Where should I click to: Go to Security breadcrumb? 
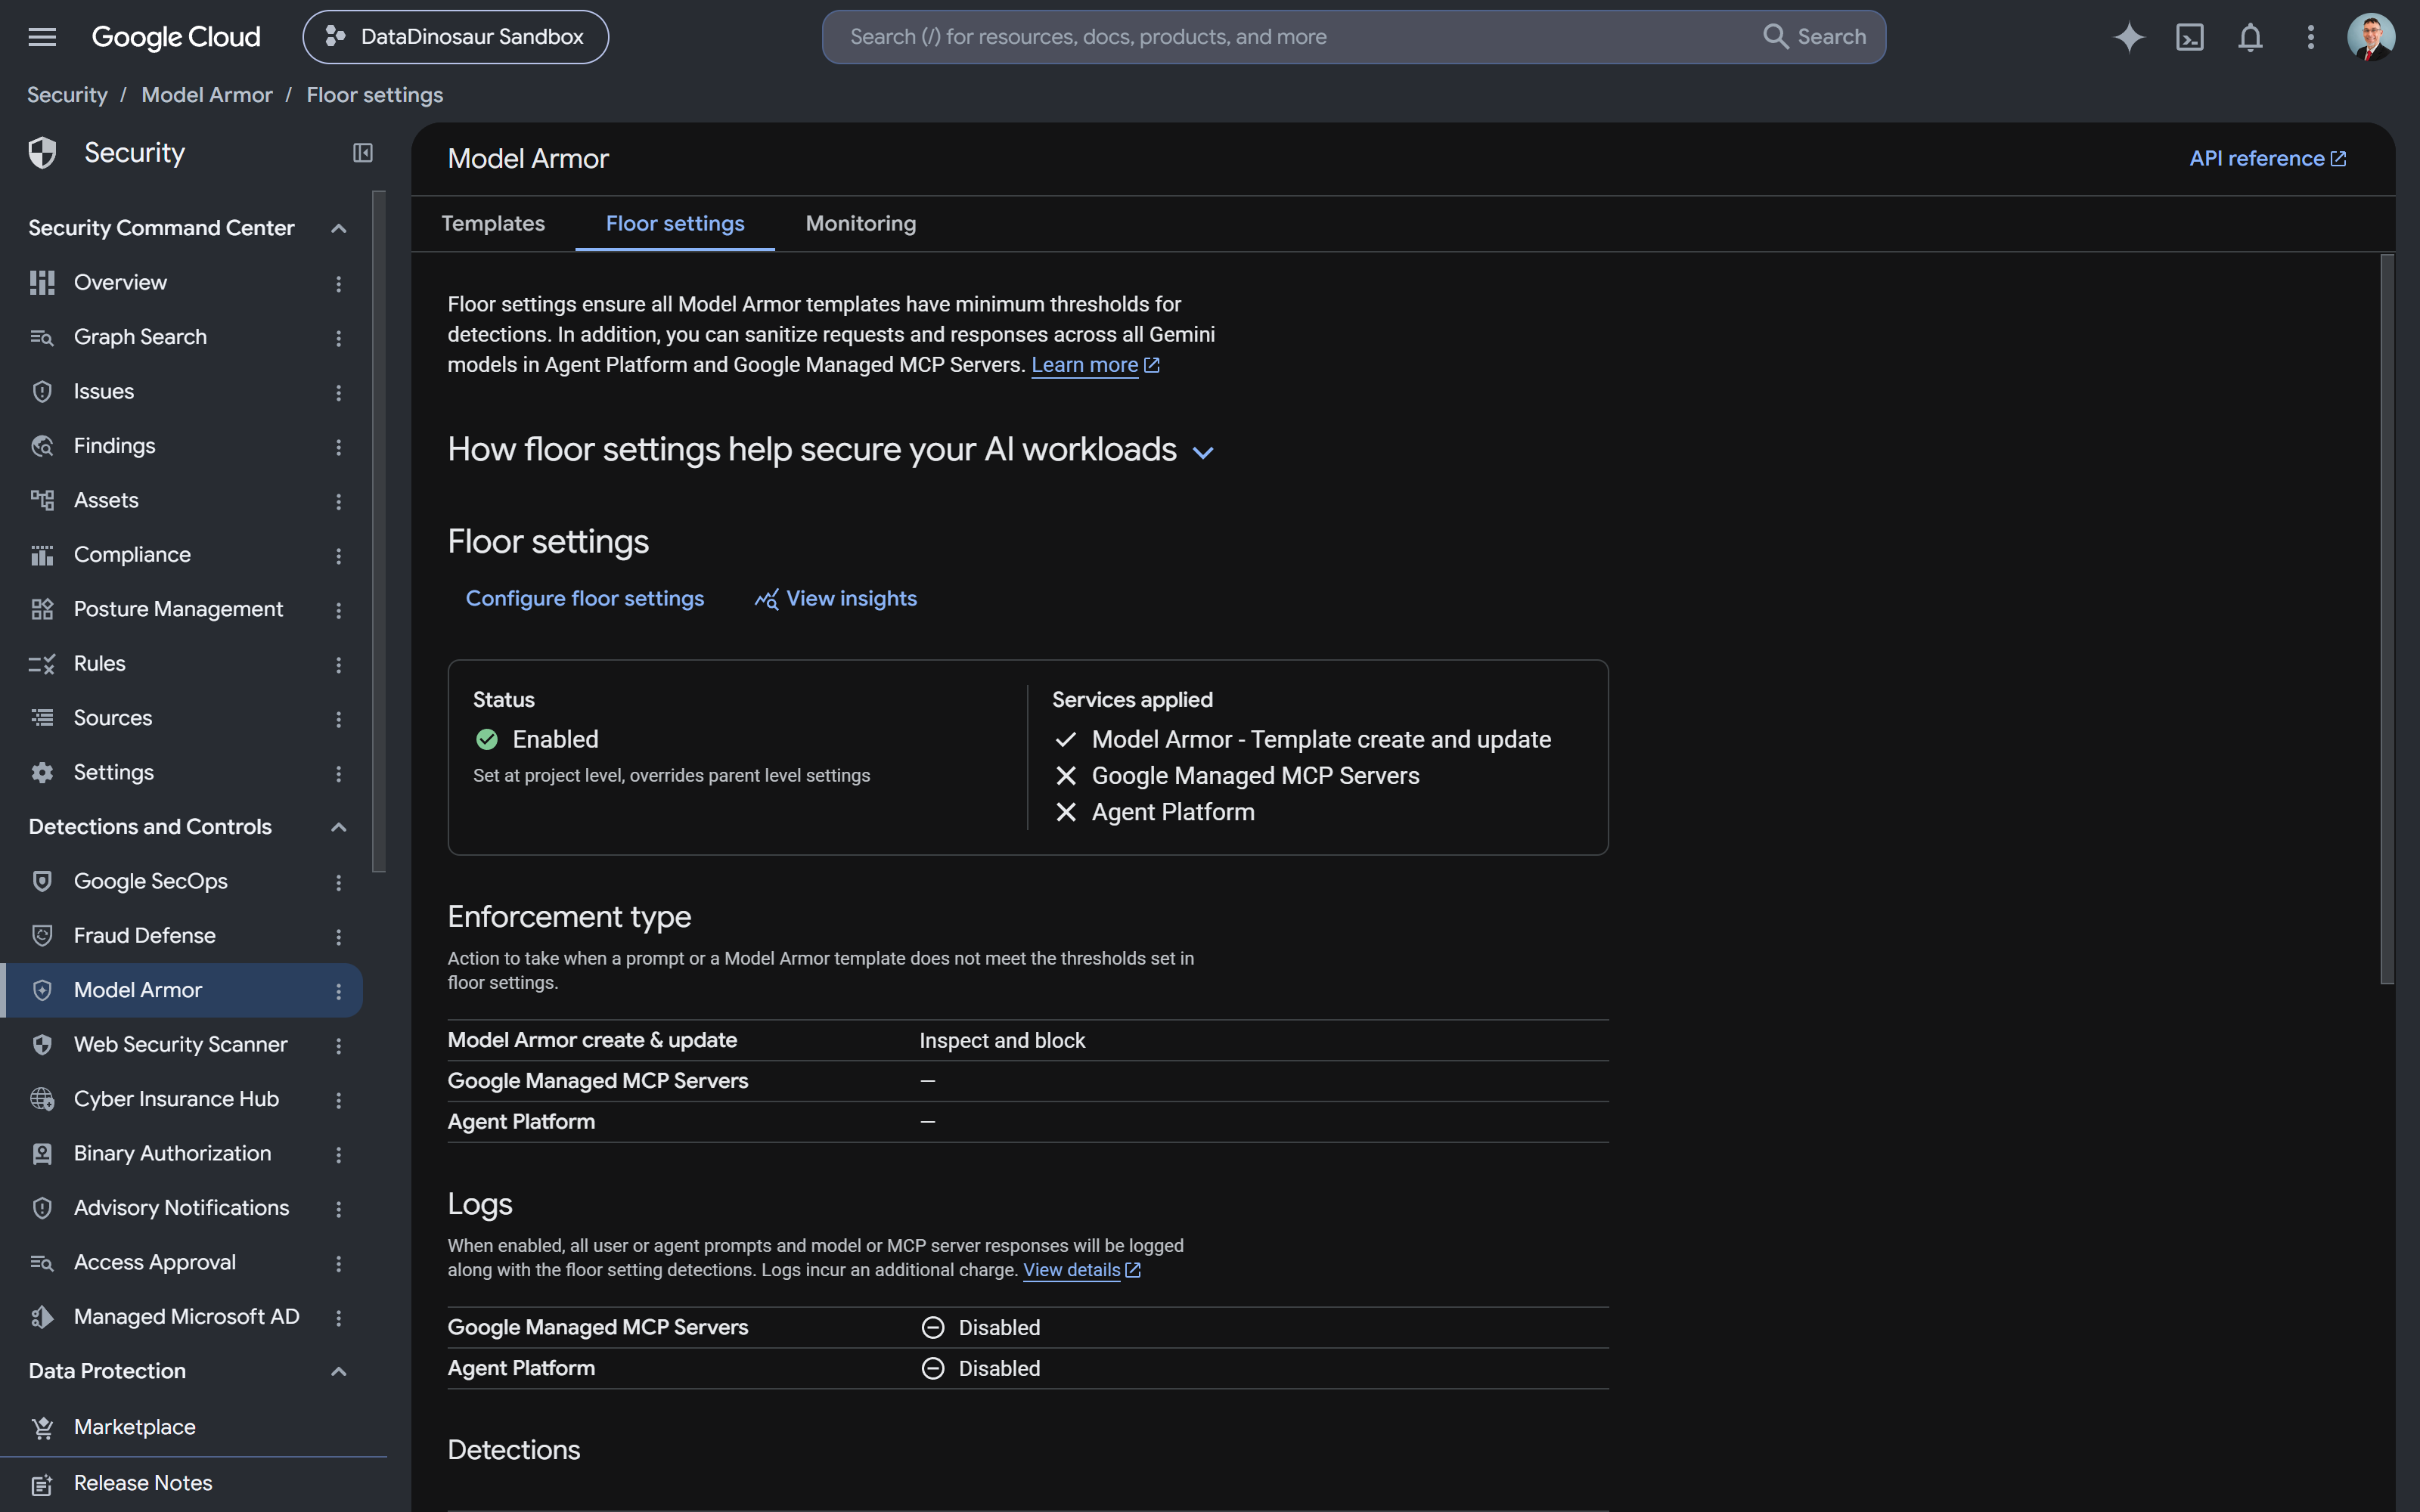point(67,95)
